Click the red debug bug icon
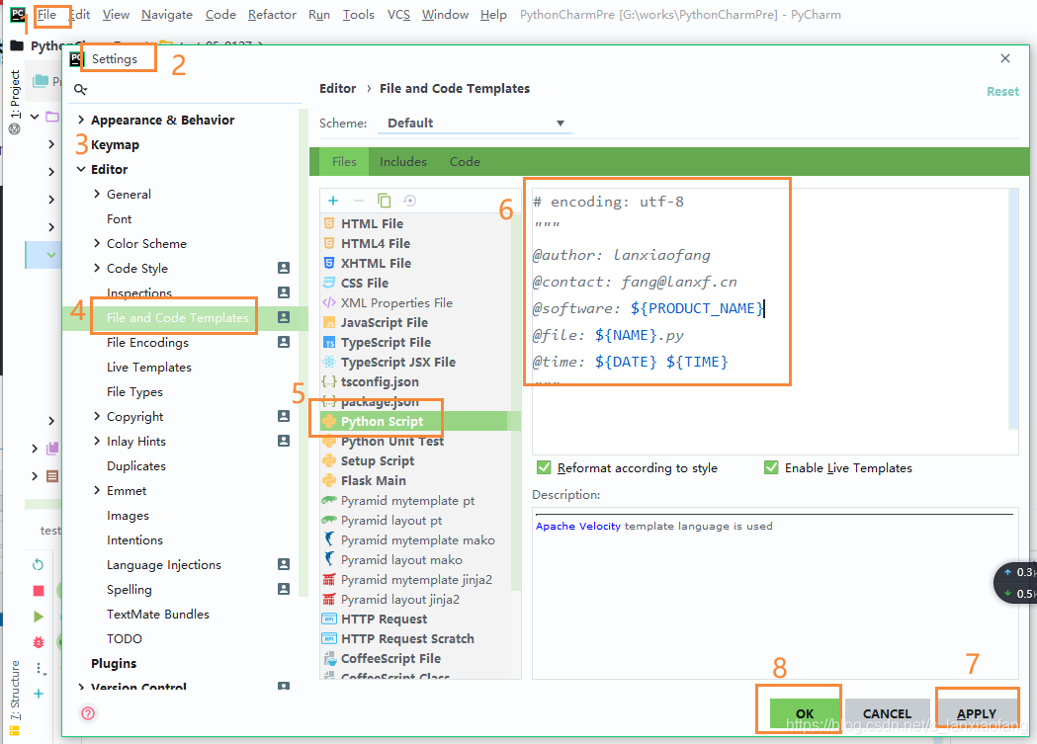This screenshot has height=744, width=1037. tap(39, 642)
